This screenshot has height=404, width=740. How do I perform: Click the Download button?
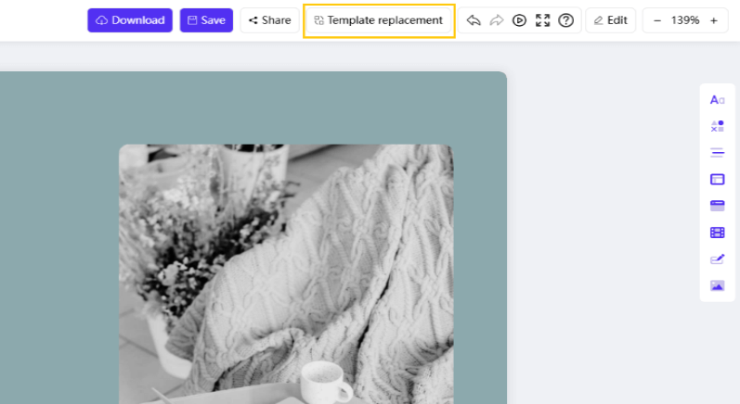pos(130,20)
